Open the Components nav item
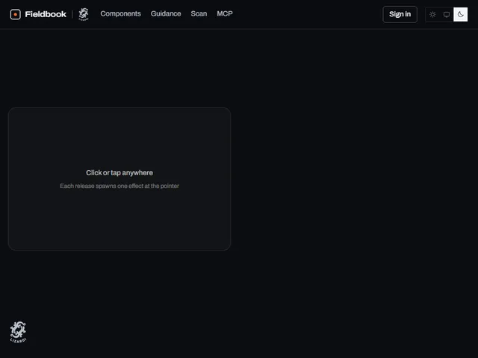478x358 pixels. (120, 13)
